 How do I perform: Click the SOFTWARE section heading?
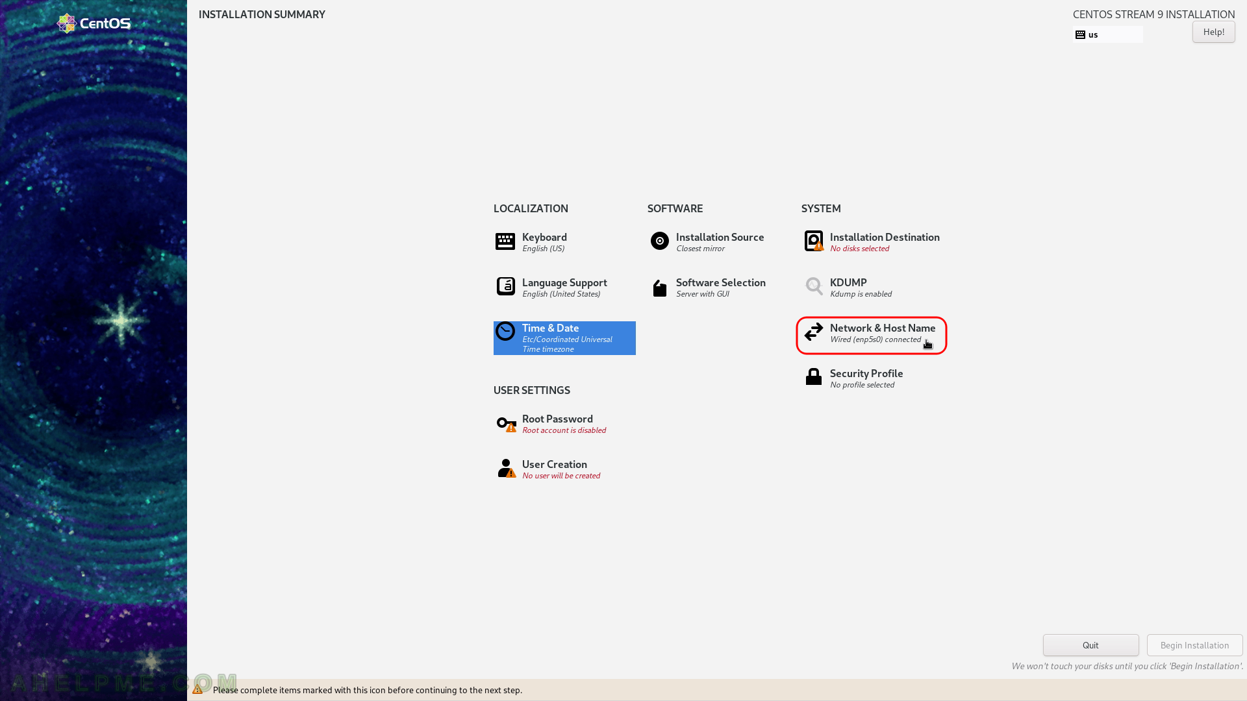click(x=675, y=208)
